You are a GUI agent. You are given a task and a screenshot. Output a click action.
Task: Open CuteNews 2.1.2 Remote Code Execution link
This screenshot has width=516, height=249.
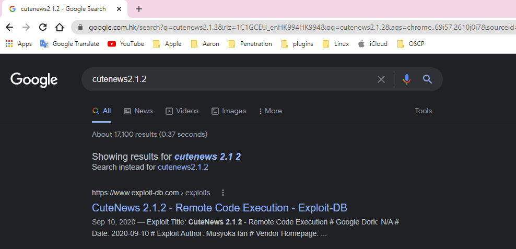(x=219, y=208)
